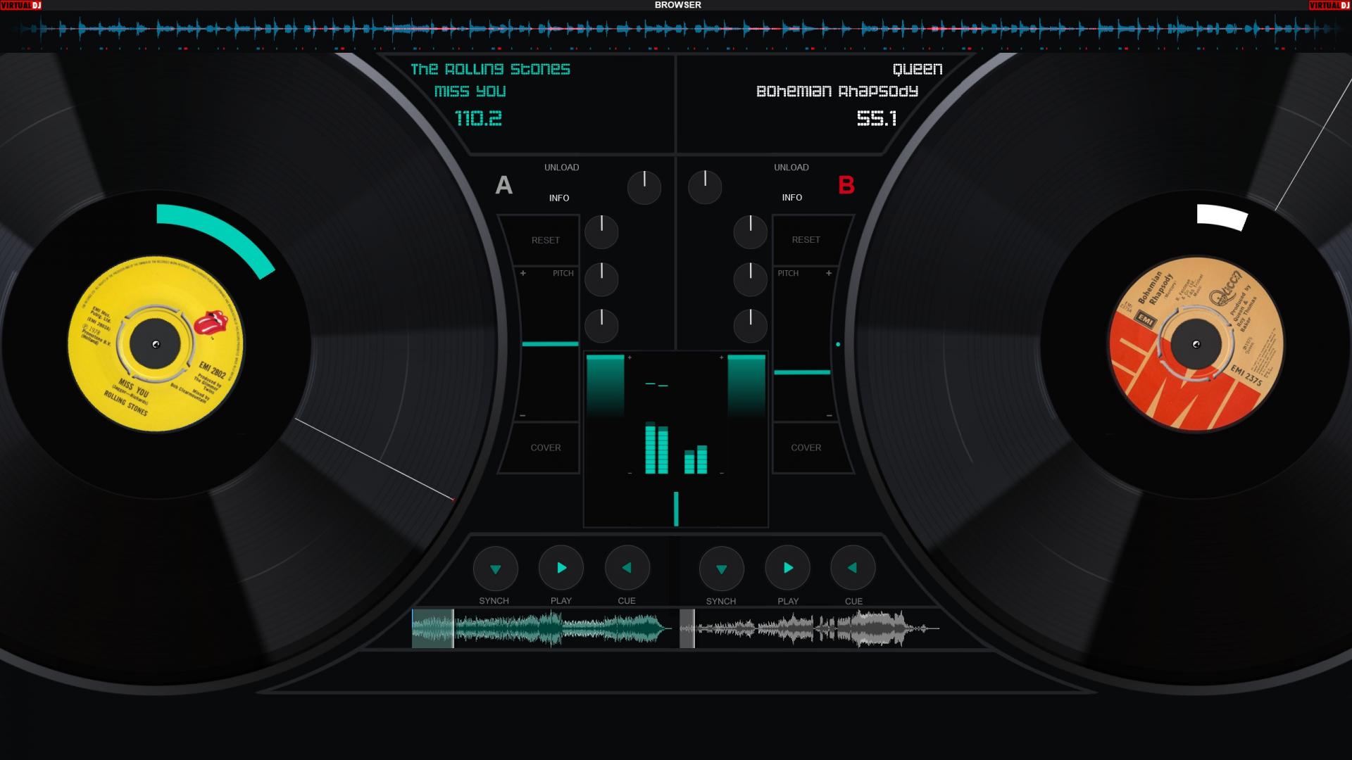Click the Miss You track title
The image size is (1352, 760).
pyautogui.click(x=470, y=91)
